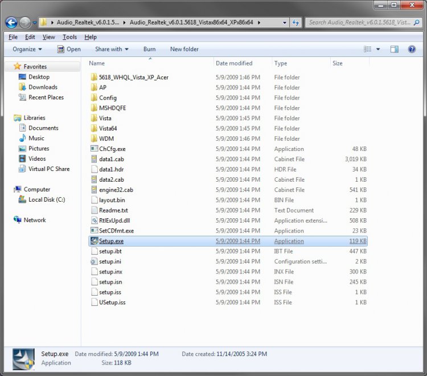Open the Edit menu
The image size is (427, 376).
click(30, 37)
